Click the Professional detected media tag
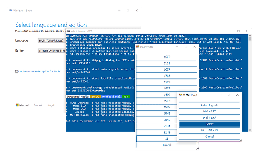 click(111, 97)
